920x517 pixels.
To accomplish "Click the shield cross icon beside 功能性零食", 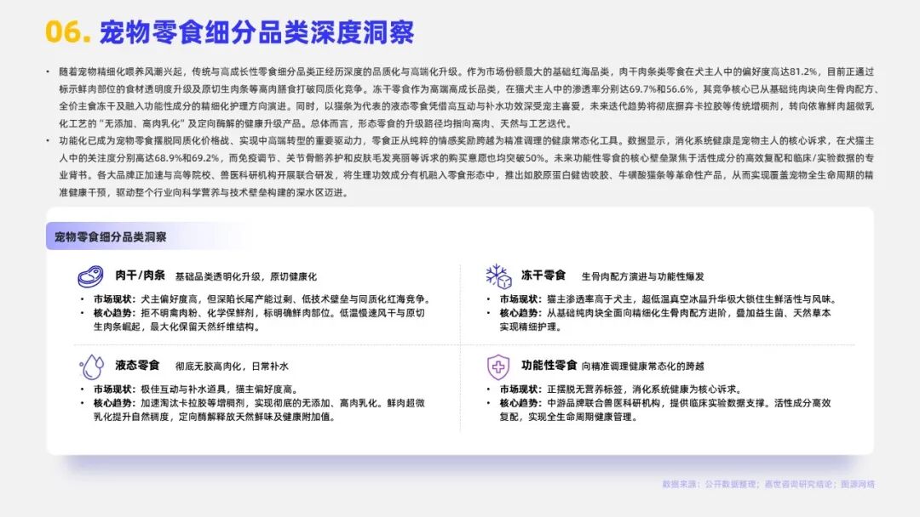I will pyautogui.click(x=498, y=367).
